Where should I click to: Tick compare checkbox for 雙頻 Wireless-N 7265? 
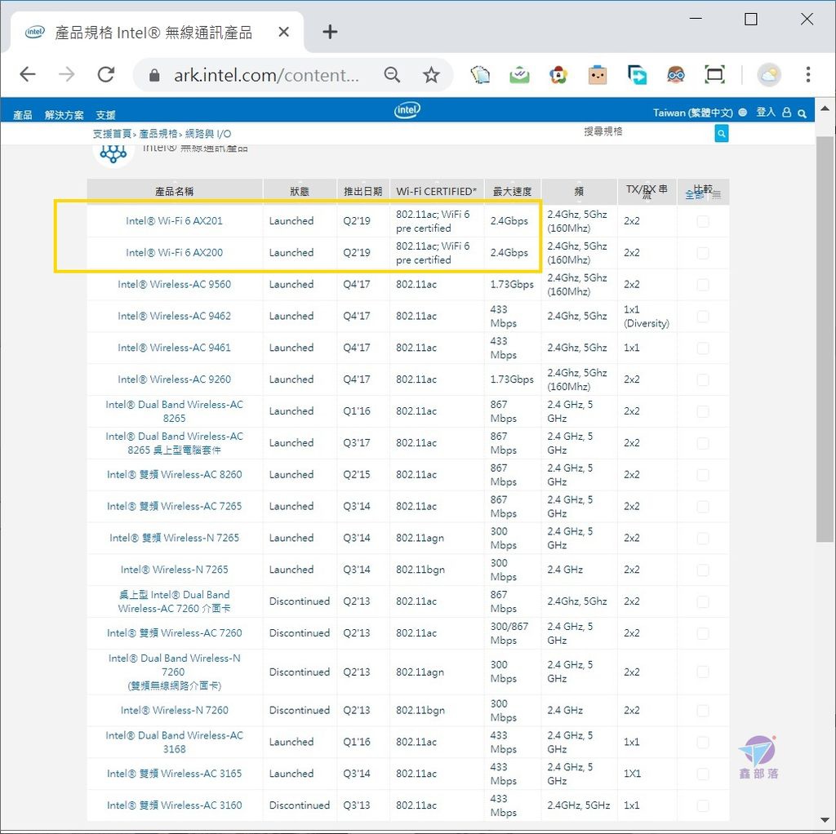click(x=703, y=539)
